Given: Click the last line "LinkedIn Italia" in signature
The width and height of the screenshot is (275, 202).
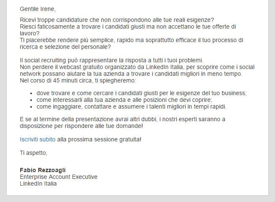Looking at the screenshot, I should click(38, 183).
